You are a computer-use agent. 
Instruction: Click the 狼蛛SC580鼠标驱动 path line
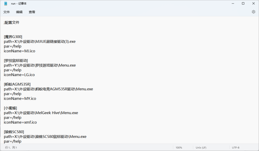[45, 137]
